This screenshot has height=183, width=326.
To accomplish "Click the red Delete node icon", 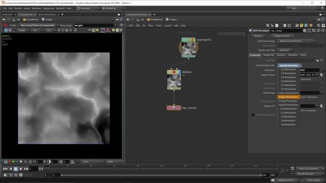I will pos(6,25).
